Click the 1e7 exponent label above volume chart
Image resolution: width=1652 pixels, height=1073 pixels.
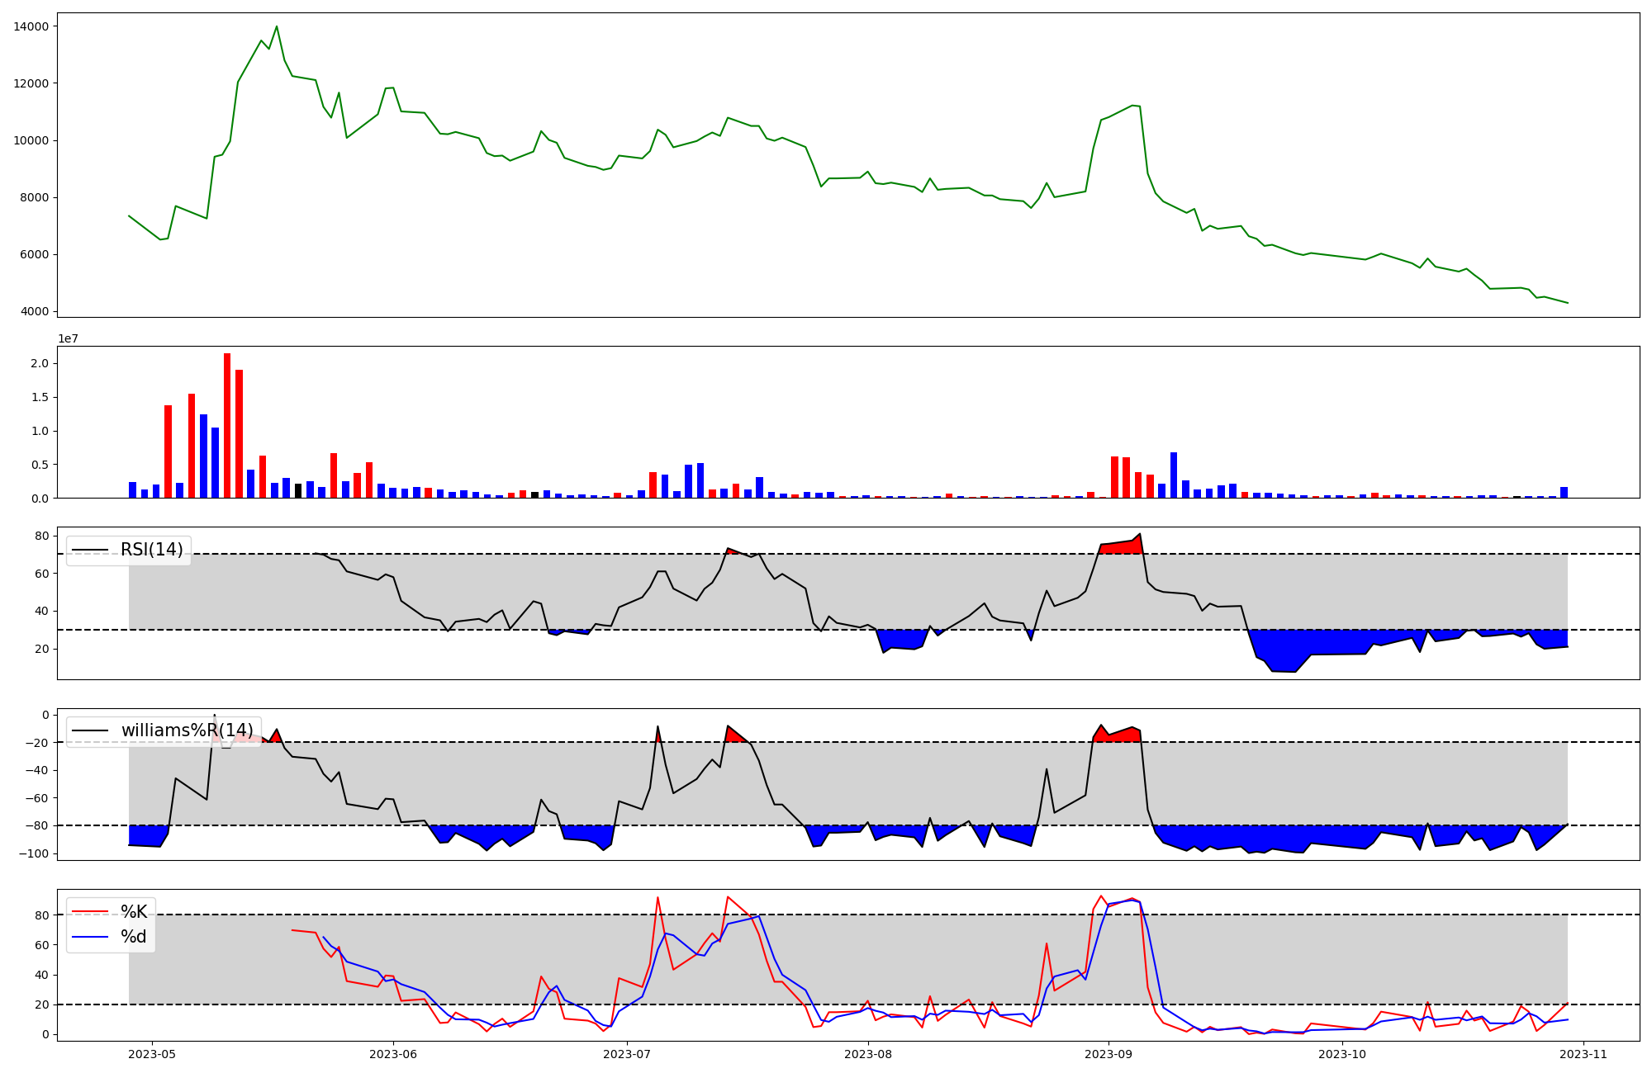pyautogui.click(x=68, y=338)
